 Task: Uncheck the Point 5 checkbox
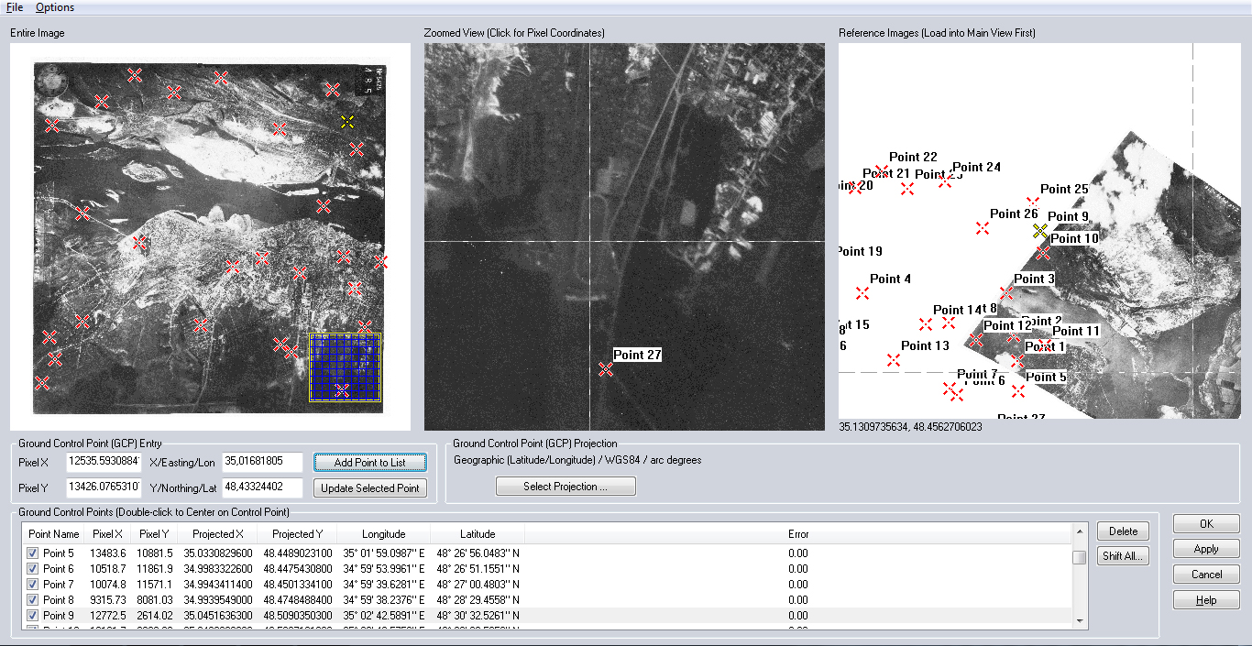point(33,553)
